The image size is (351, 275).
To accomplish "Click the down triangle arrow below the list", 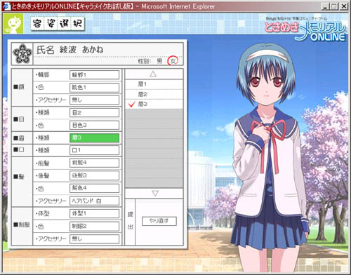I will (x=155, y=194).
